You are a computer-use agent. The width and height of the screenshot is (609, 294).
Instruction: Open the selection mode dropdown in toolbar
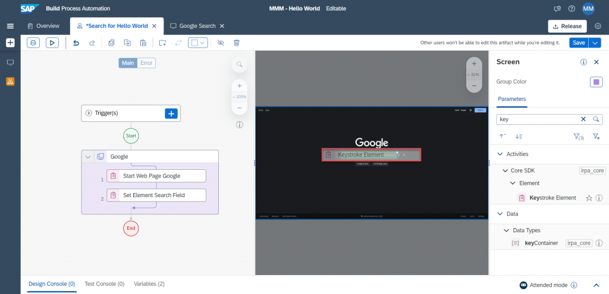pyautogui.click(x=198, y=43)
